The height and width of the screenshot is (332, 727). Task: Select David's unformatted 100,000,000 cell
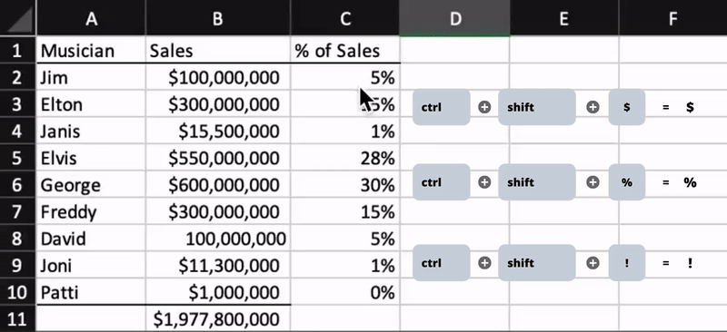tap(218, 239)
